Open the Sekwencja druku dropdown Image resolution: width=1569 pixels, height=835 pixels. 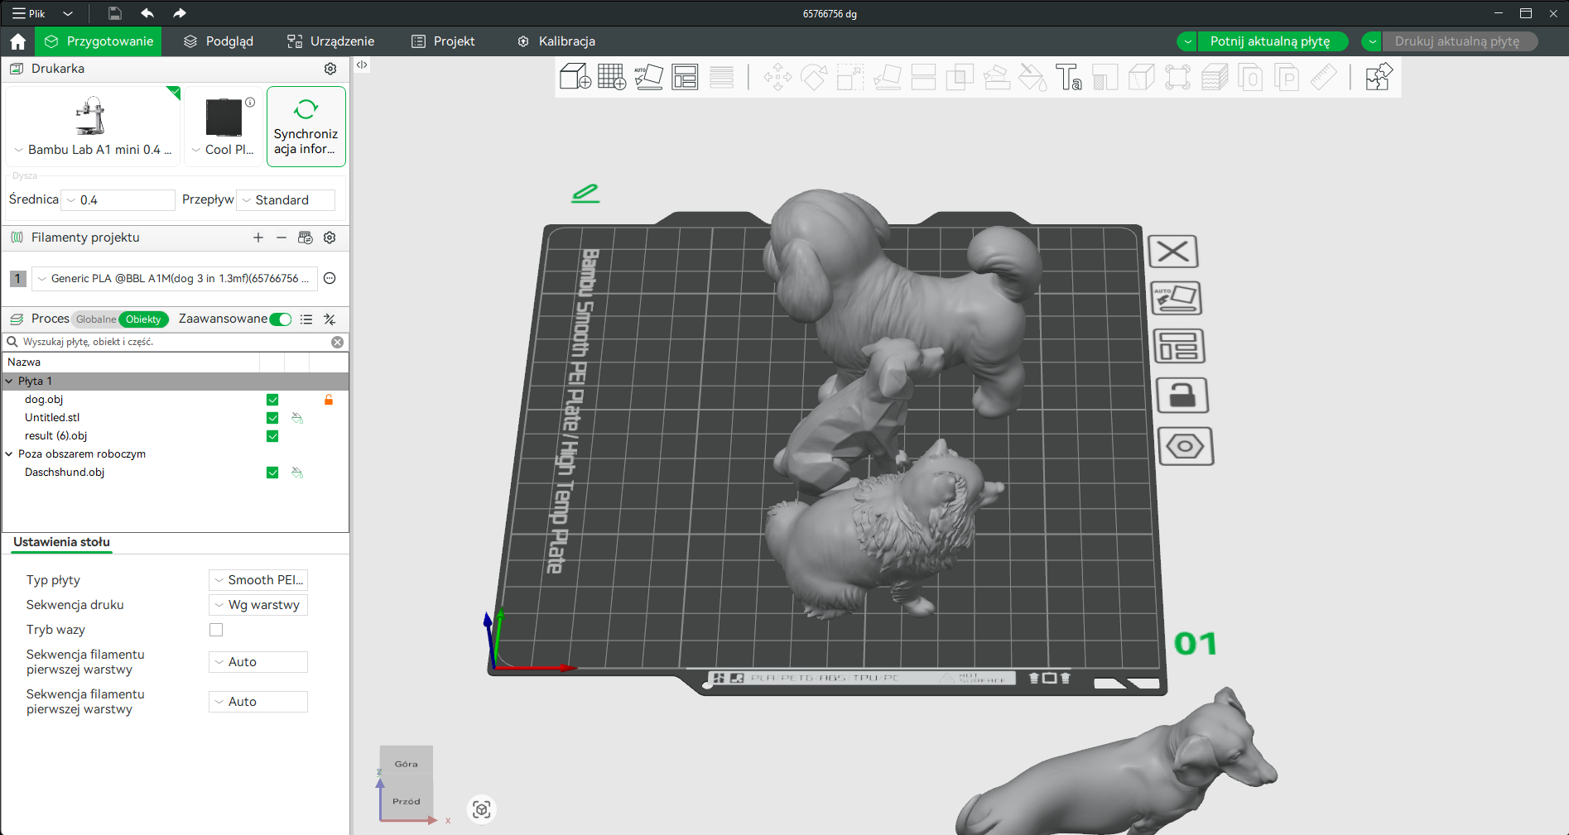pos(258,605)
